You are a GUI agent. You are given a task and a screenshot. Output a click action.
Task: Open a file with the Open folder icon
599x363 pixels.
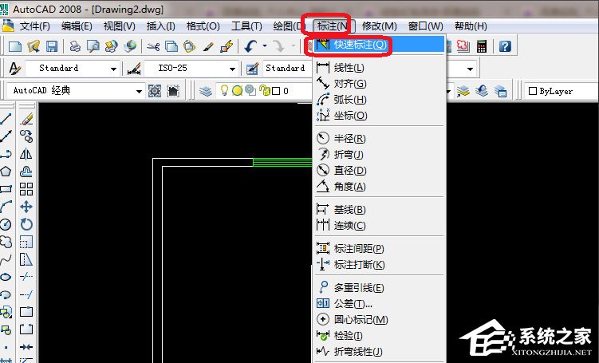[x=33, y=46]
